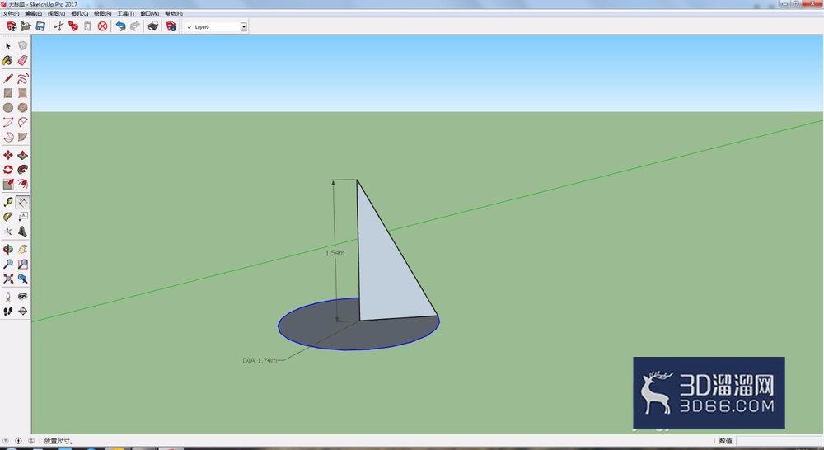Select the arrow Select tool
The height and width of the screenshot is (450, 824).
tap(8, 46)
